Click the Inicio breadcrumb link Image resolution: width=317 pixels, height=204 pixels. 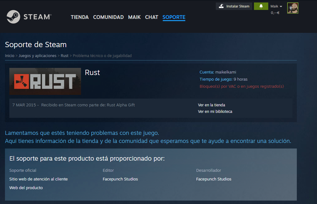point(10,56)
